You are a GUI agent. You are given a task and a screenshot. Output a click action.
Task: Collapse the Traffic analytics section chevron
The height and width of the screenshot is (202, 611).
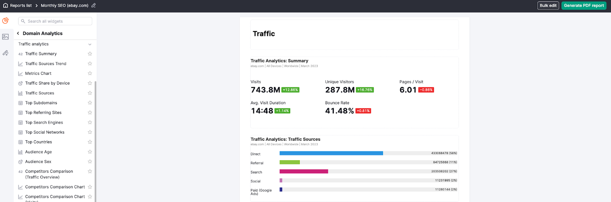coord(90,44)
